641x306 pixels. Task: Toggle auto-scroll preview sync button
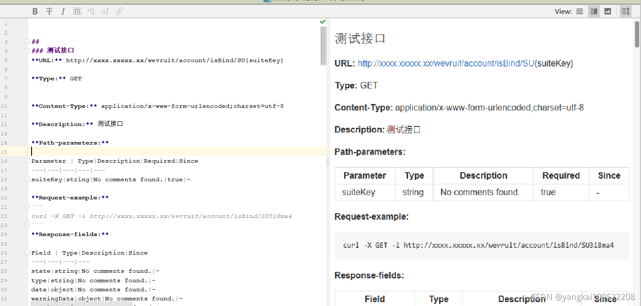coord(625,11)
